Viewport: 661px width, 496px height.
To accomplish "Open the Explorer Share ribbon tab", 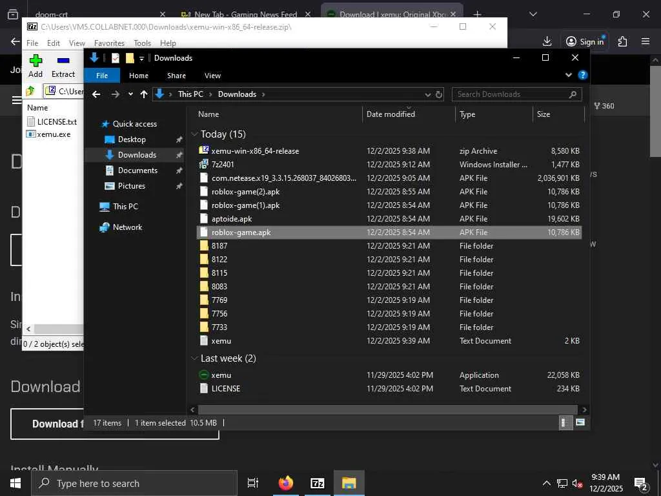I will 176,76.
